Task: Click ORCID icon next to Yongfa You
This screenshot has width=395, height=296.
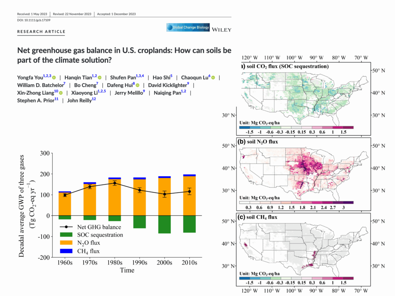Action: (54, 77)
